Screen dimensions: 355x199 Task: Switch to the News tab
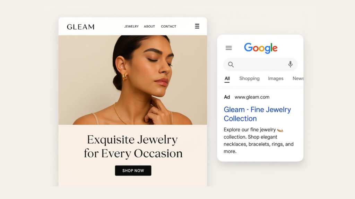pyautogui.click(x=298, y=78)
